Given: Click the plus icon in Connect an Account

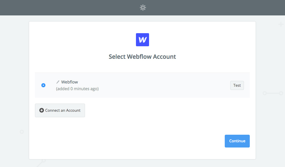Looking at the screenshot, I should click(x=42, y=110).
